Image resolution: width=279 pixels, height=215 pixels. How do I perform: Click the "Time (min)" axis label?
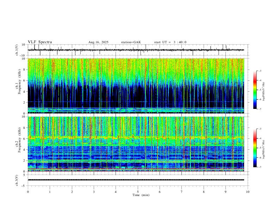[141, 195]
